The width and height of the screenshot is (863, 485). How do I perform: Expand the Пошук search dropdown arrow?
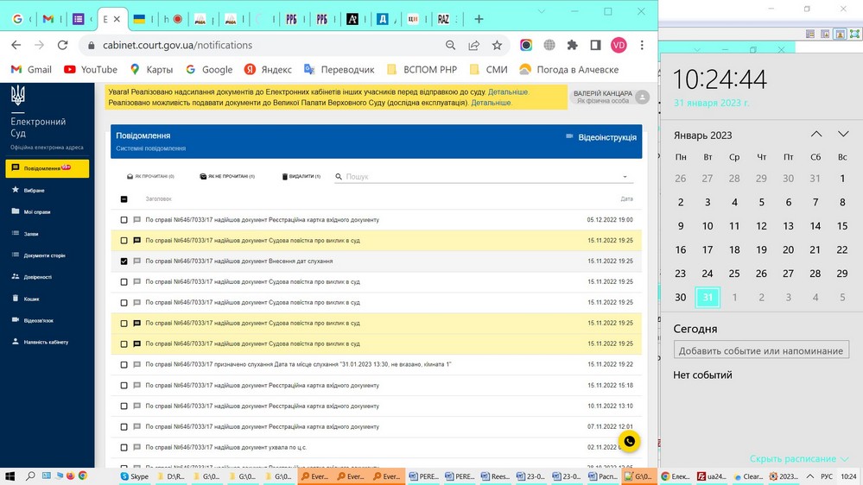625,177
